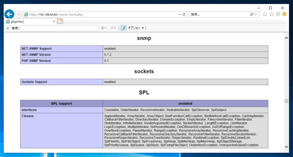Refresh the page with reload icon
This screenshot has height=157, width=293.
coord(184,14)
